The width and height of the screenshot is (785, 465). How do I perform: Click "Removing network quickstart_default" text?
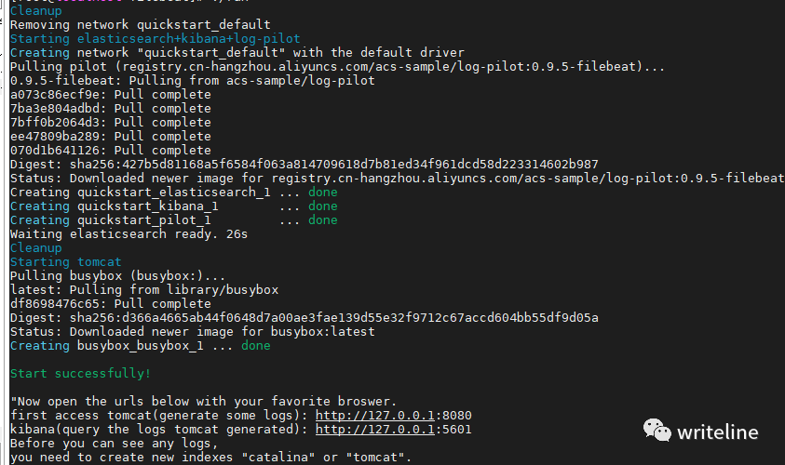141,25
